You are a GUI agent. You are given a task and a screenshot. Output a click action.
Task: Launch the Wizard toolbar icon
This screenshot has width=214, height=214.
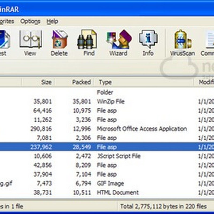(119, 39)
